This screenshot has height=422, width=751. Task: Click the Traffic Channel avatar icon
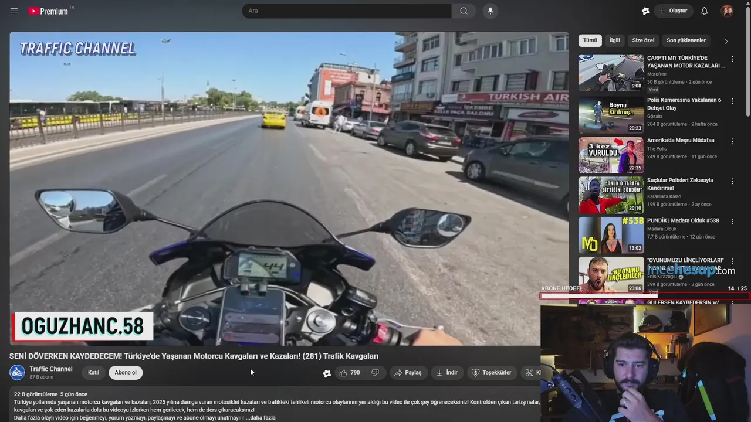(18, 372)
